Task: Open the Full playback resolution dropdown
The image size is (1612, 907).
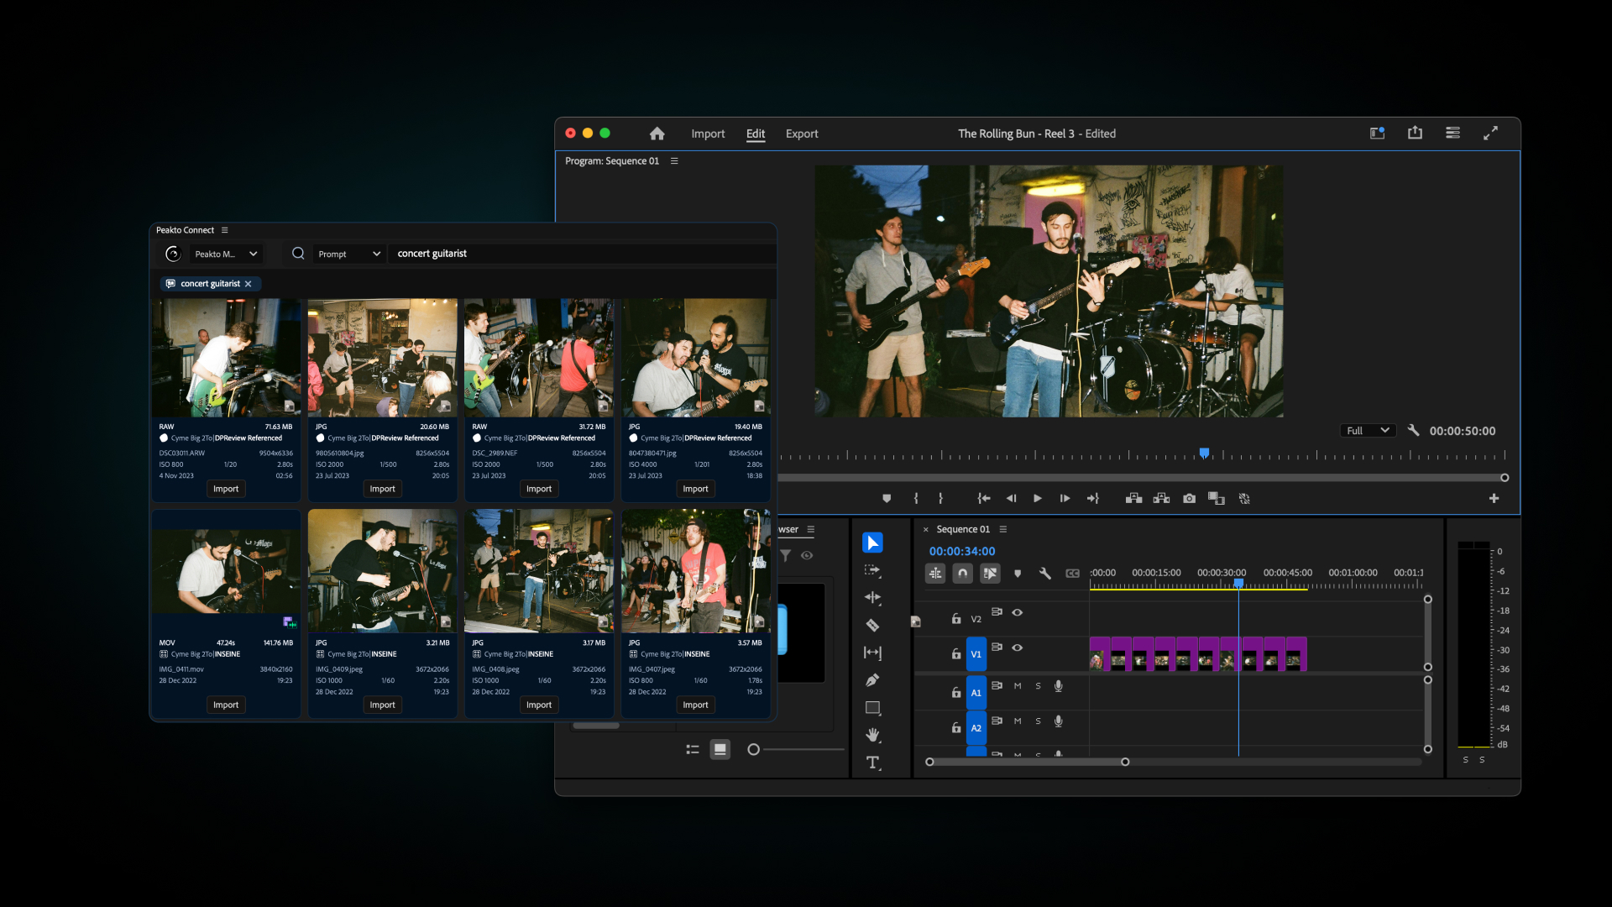Action: click(x=1368, y=431)
